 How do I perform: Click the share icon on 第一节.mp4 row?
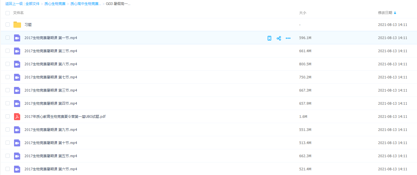pyautogui.click(x=279, y=38)
